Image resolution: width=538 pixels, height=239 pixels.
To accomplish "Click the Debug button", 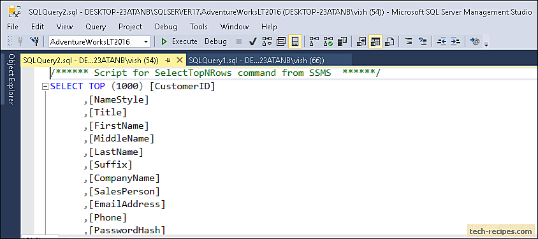I will click(216, 42).
